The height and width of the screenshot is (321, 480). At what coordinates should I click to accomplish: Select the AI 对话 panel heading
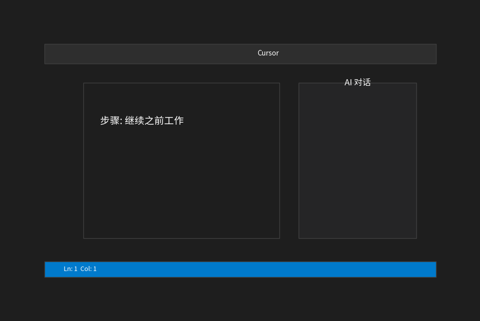coord(357,82)
